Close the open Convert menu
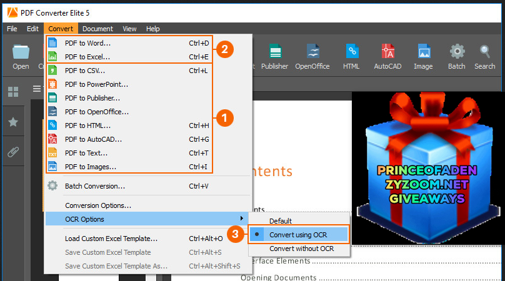This screenshot has height=281, width=505. (61, 29)
